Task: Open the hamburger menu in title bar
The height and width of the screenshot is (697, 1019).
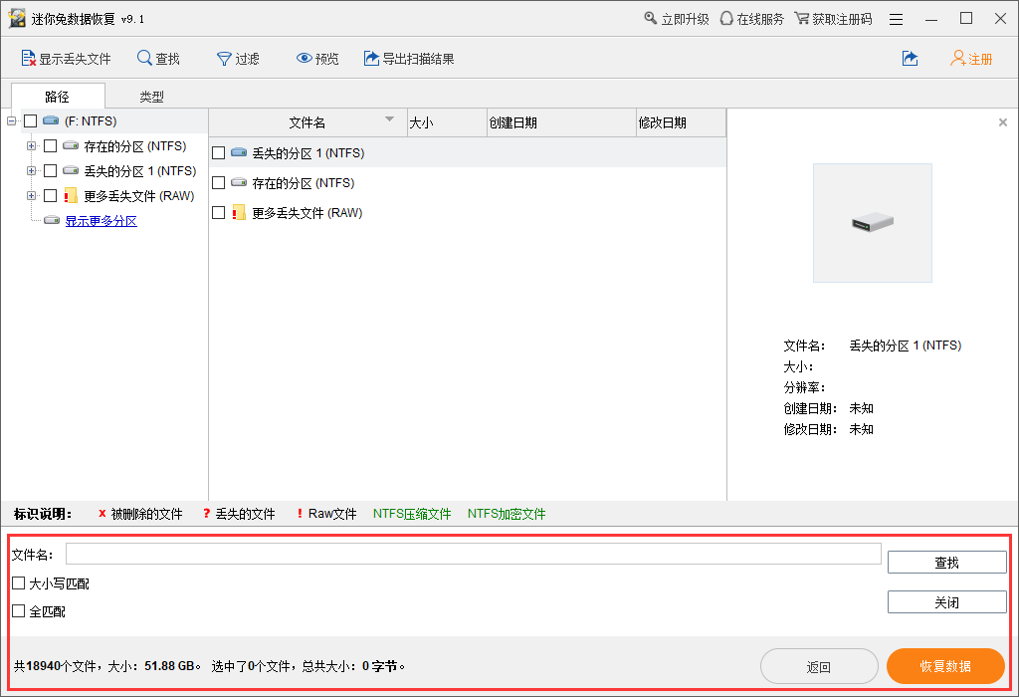Action: [x=897, y=19]
